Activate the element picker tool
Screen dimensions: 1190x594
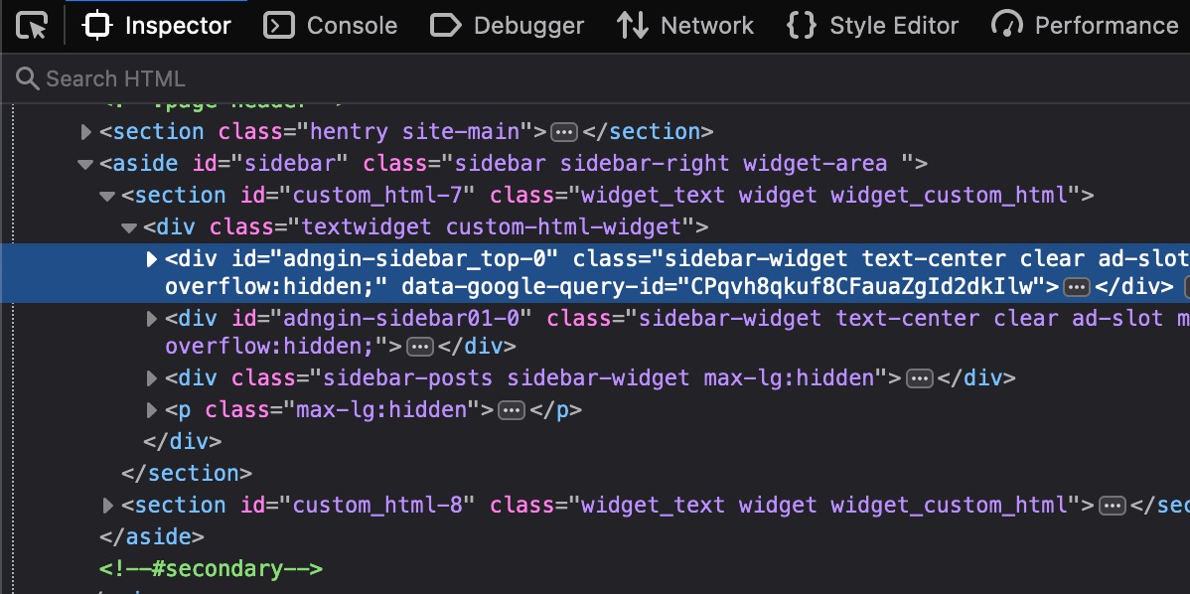click(32, 26)
